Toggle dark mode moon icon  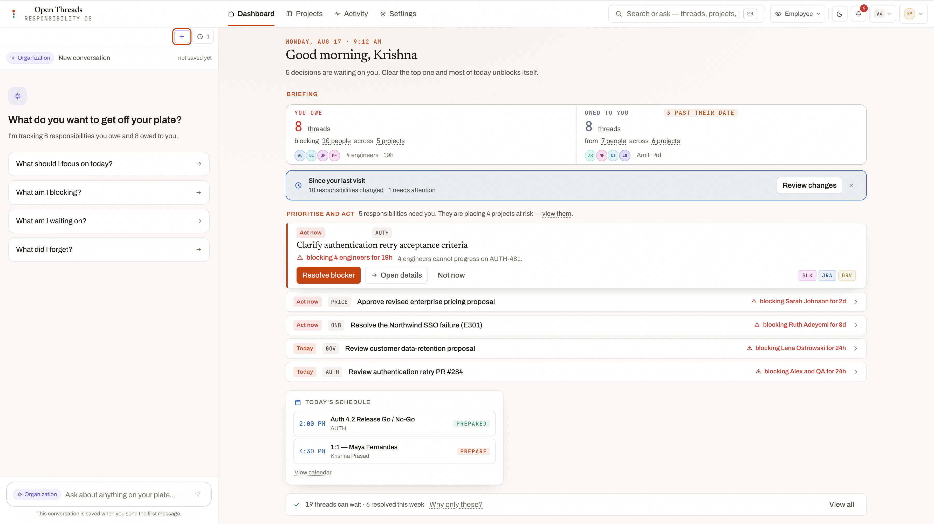(839, 14)
